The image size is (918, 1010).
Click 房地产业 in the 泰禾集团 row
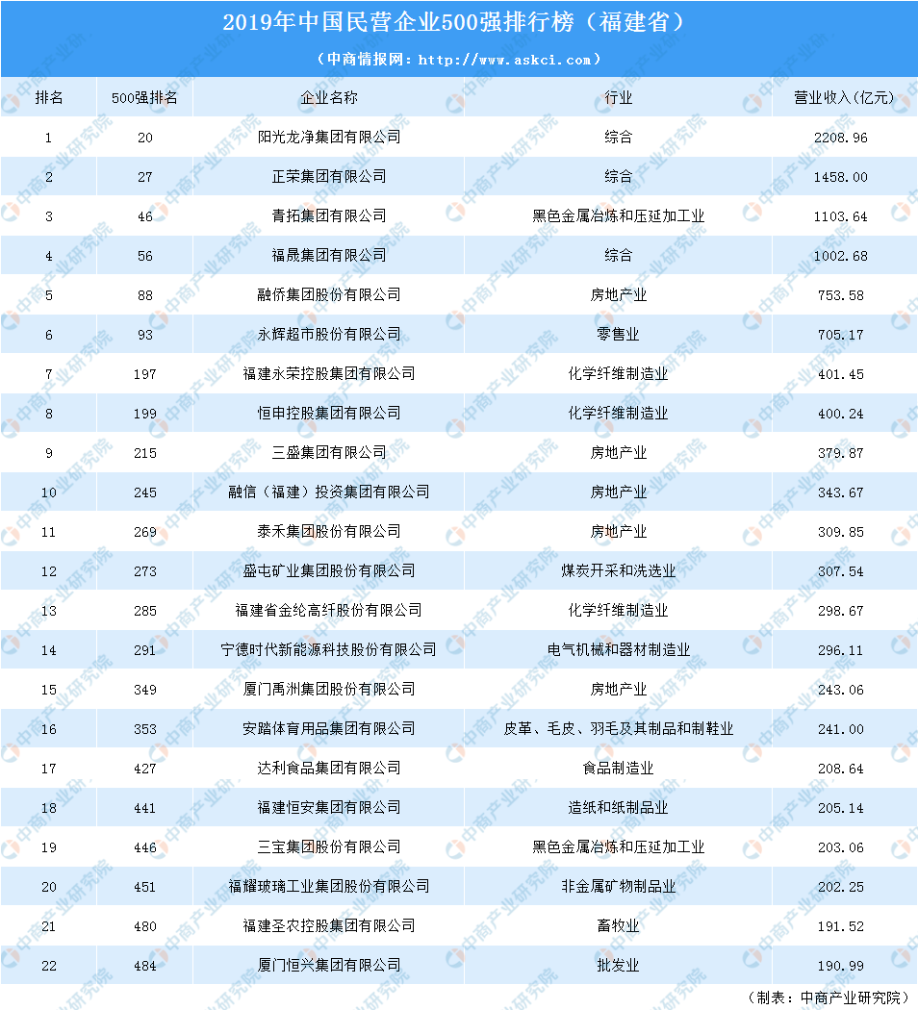pos(619,531)
